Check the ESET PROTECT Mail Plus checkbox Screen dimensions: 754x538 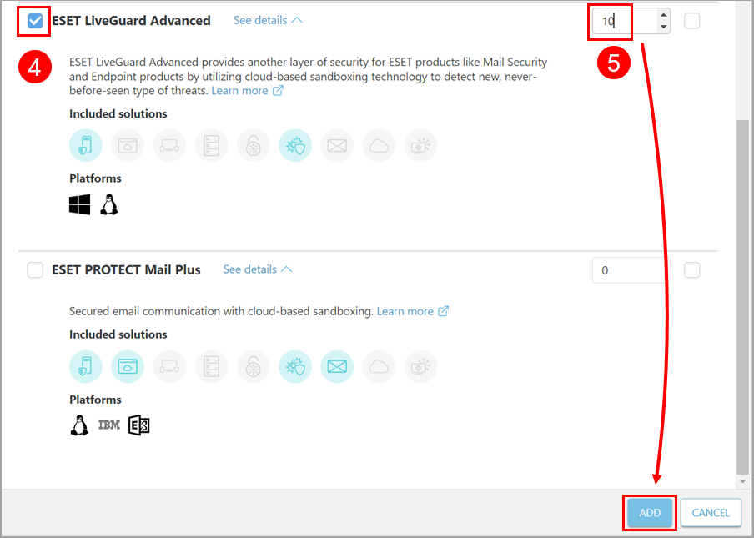click(35, 269)
